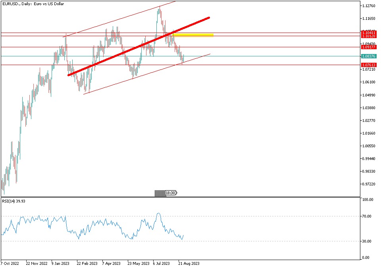381x268 pixels.
Task: Click the 1.12760 price axis label
Action: point(369,6)
